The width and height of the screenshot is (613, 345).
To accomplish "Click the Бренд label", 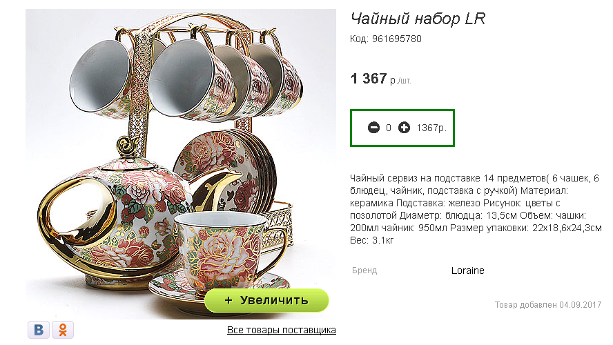I will (x=364, y=270).
